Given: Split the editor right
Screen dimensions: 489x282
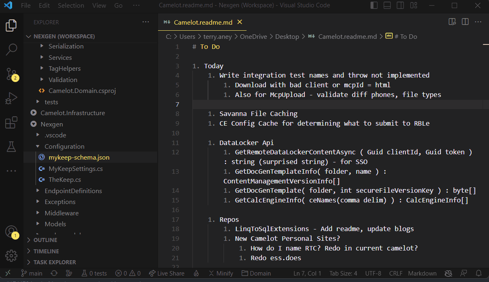Looking at the screenshot, I should coord(465,22).
